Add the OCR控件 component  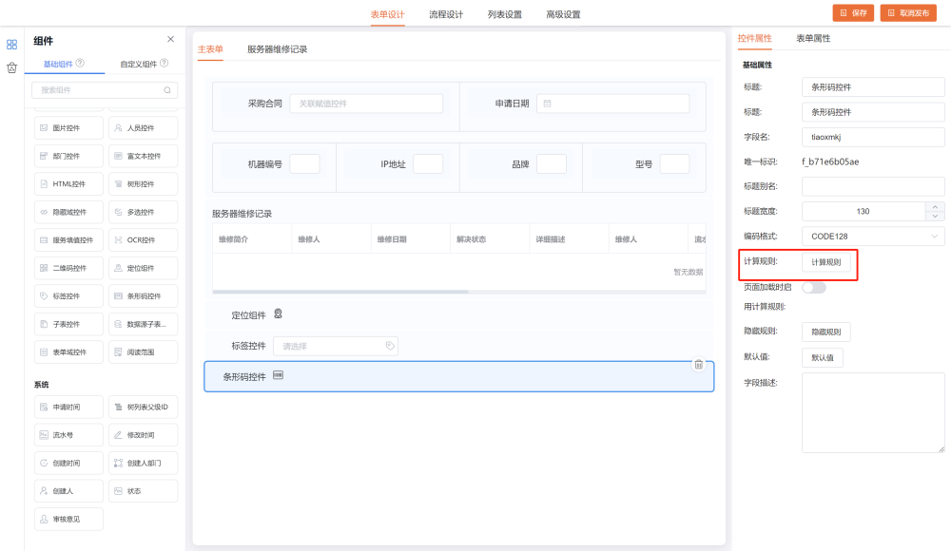(142, 240)
